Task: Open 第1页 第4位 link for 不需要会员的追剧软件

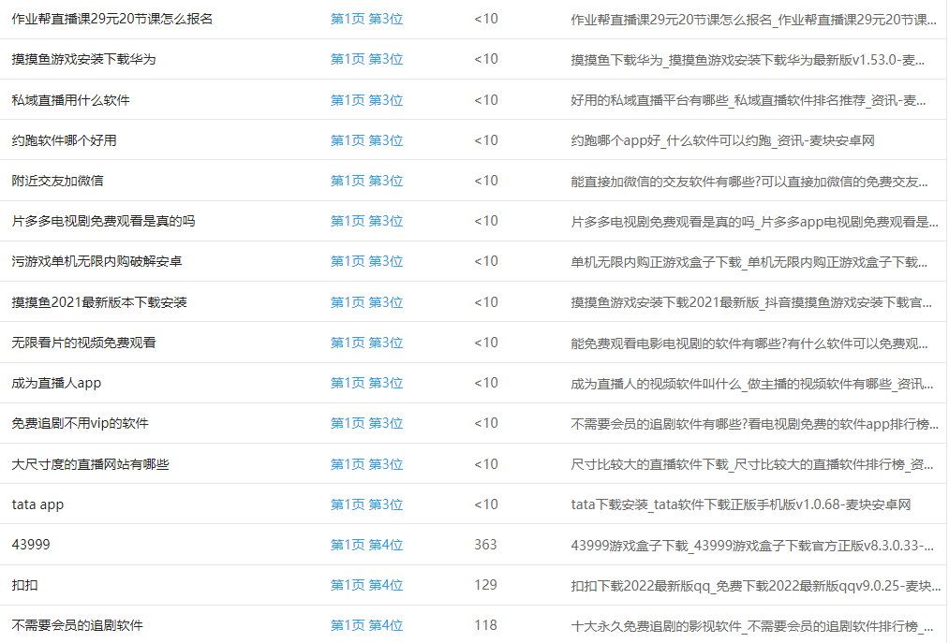Action: point(367,625)
